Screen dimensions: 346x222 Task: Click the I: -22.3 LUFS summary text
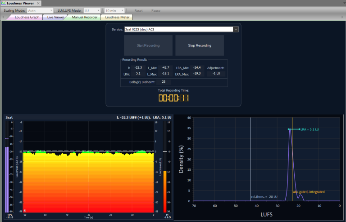pos(133,117)
